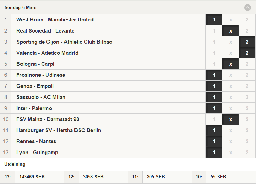Viewport: 256px width, 184px height.
Task: Toggle 2 for Sporting de Gijón - Athletic Bilbao
Action: 247,42
